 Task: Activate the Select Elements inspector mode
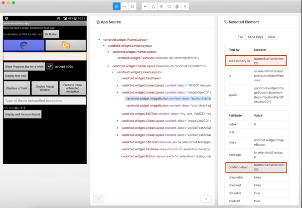[x=117, y=6]
